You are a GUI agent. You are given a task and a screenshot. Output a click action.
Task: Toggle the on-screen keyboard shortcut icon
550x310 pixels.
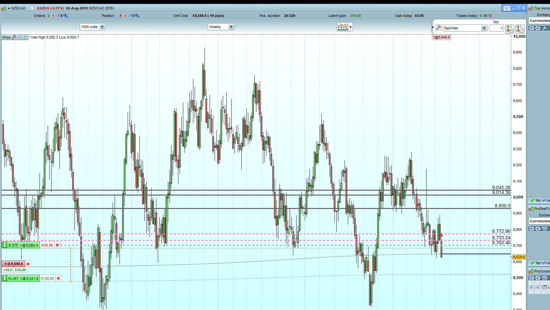pos(507,8)
